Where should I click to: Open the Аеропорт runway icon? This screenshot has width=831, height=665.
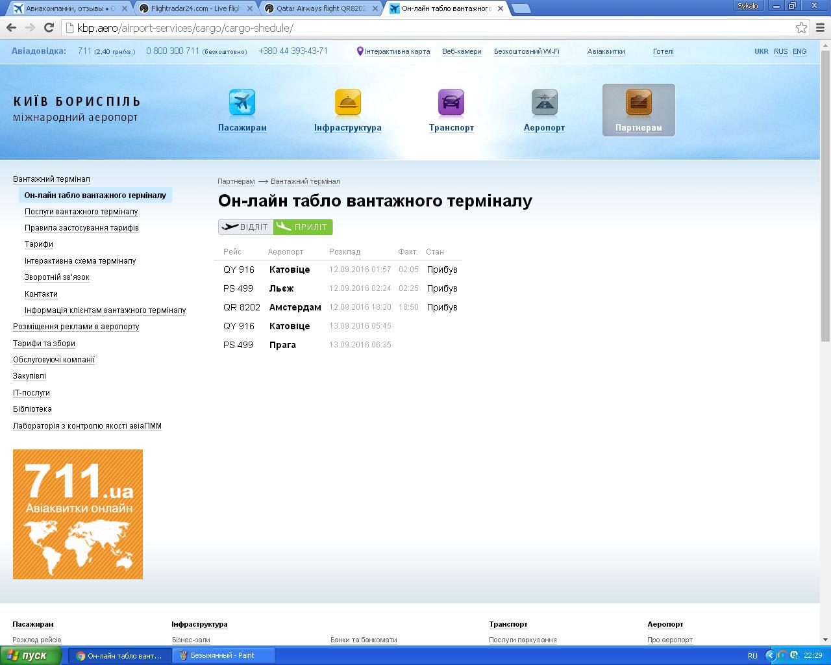(x=544, y=103)
